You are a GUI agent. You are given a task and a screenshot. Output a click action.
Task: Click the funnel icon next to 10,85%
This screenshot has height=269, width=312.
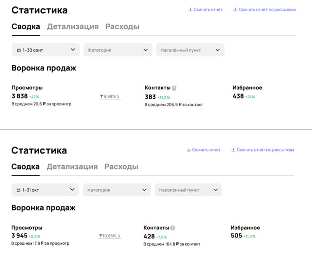tap(101, 236)
